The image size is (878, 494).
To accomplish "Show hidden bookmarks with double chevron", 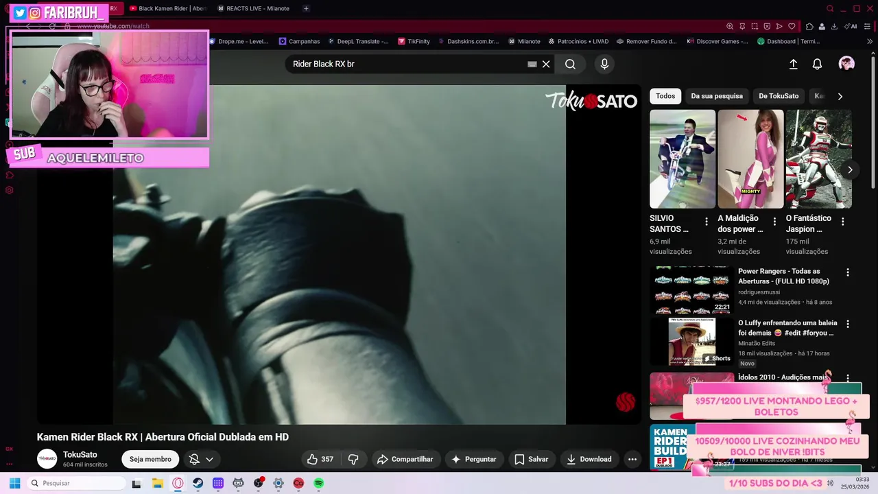I will point(870,41).
